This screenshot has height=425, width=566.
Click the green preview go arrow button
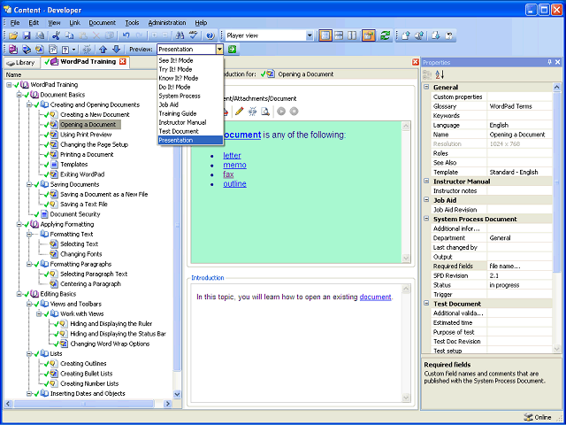coord(233,50)
